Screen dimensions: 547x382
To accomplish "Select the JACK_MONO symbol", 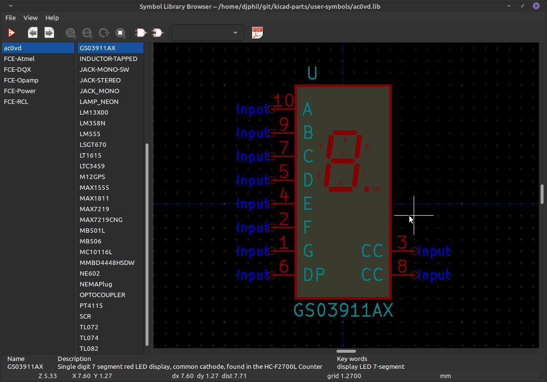I will tap(110, 91).
